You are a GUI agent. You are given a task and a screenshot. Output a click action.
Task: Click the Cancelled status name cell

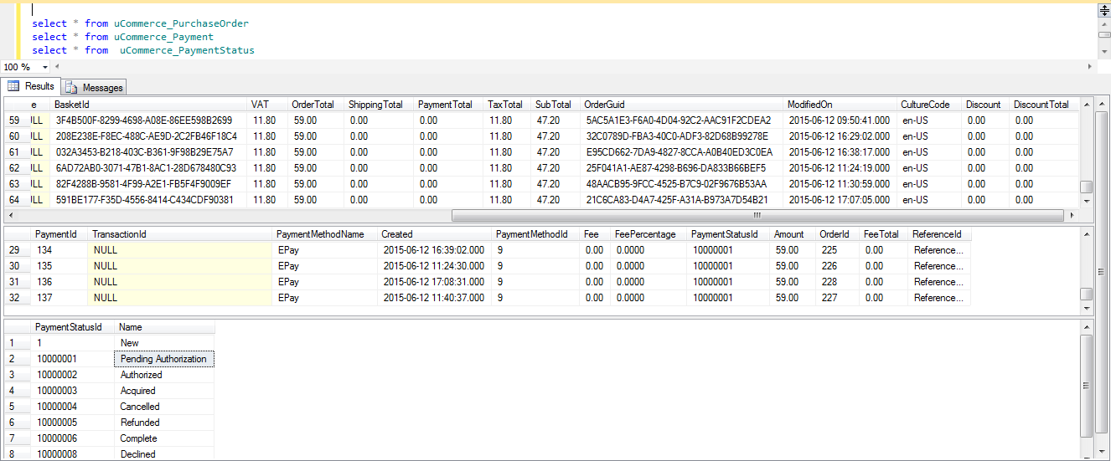[164, 407]
